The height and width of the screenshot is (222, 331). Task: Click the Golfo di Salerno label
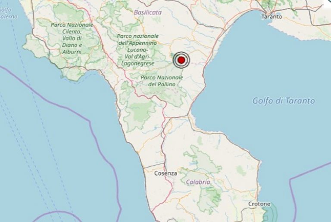[x=6, y=13]
